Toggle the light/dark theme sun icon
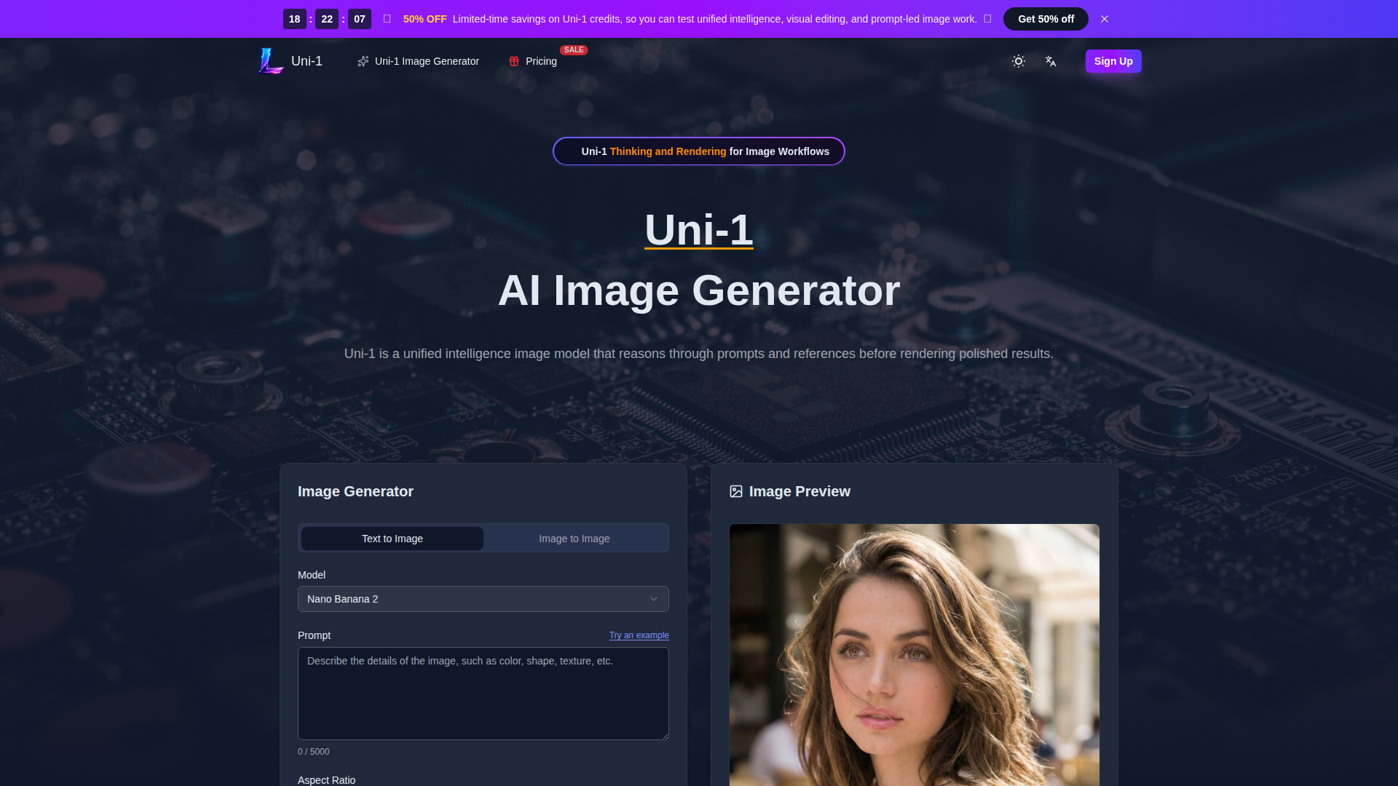The height and width of the screenshot is (786, 1398). 1019,61
